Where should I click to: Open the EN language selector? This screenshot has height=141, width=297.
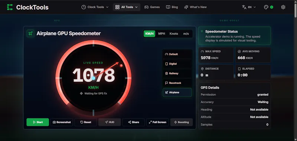249,7
